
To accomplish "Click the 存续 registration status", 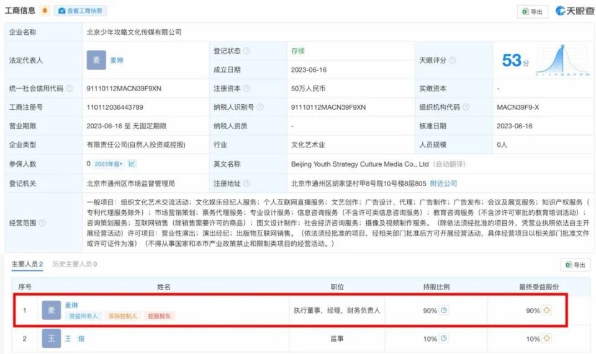I will [297, 51].
